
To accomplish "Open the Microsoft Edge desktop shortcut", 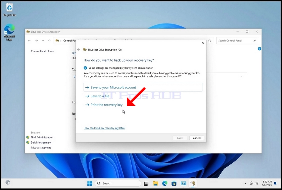I will pos(9,32).
